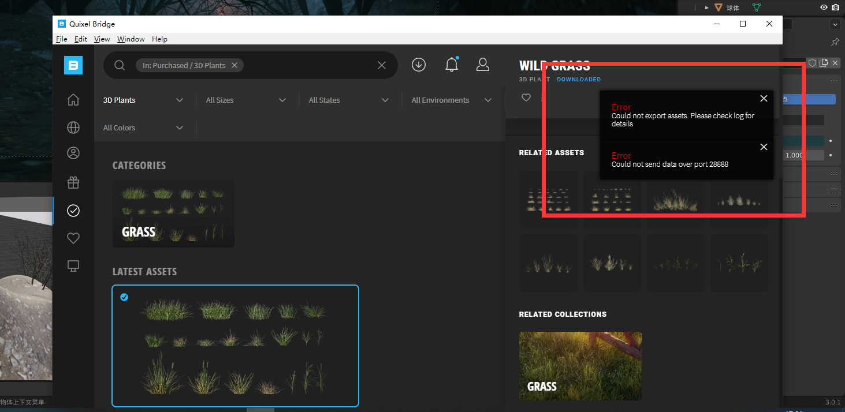Click the X remove icon in Blender panel header
Image resolution: width=845 pixels, height=412 pixels.
(x=835, y=63)
